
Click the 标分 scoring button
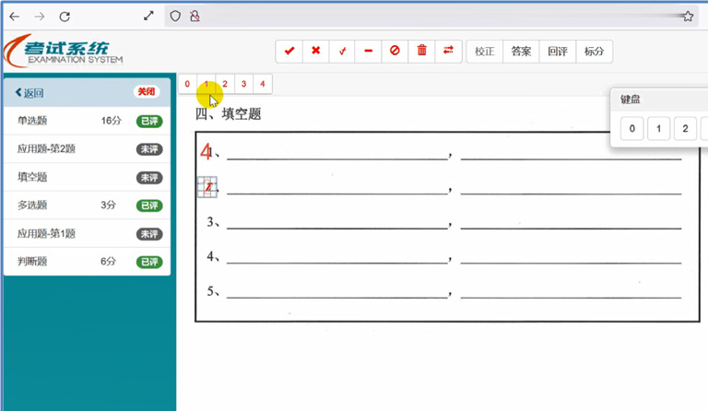click(x=594, y=52)
